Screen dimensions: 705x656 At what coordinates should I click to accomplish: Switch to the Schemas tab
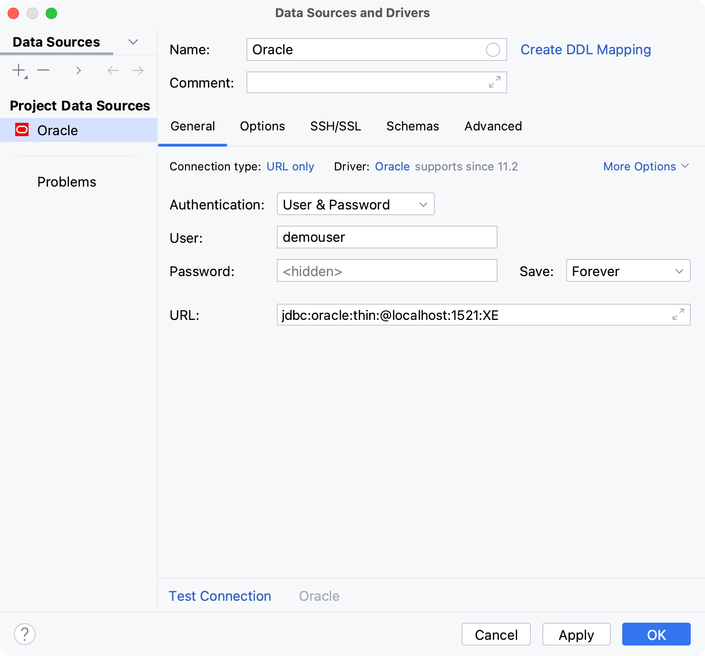point(412,126)
